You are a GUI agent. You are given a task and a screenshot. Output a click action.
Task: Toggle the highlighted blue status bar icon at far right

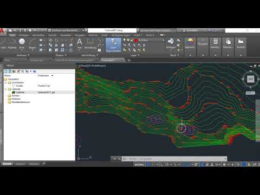pos(244,165)
